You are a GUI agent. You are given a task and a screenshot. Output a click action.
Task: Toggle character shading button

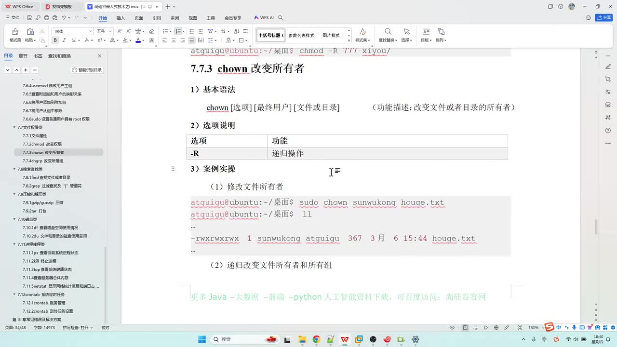click(x=152, y=40)
